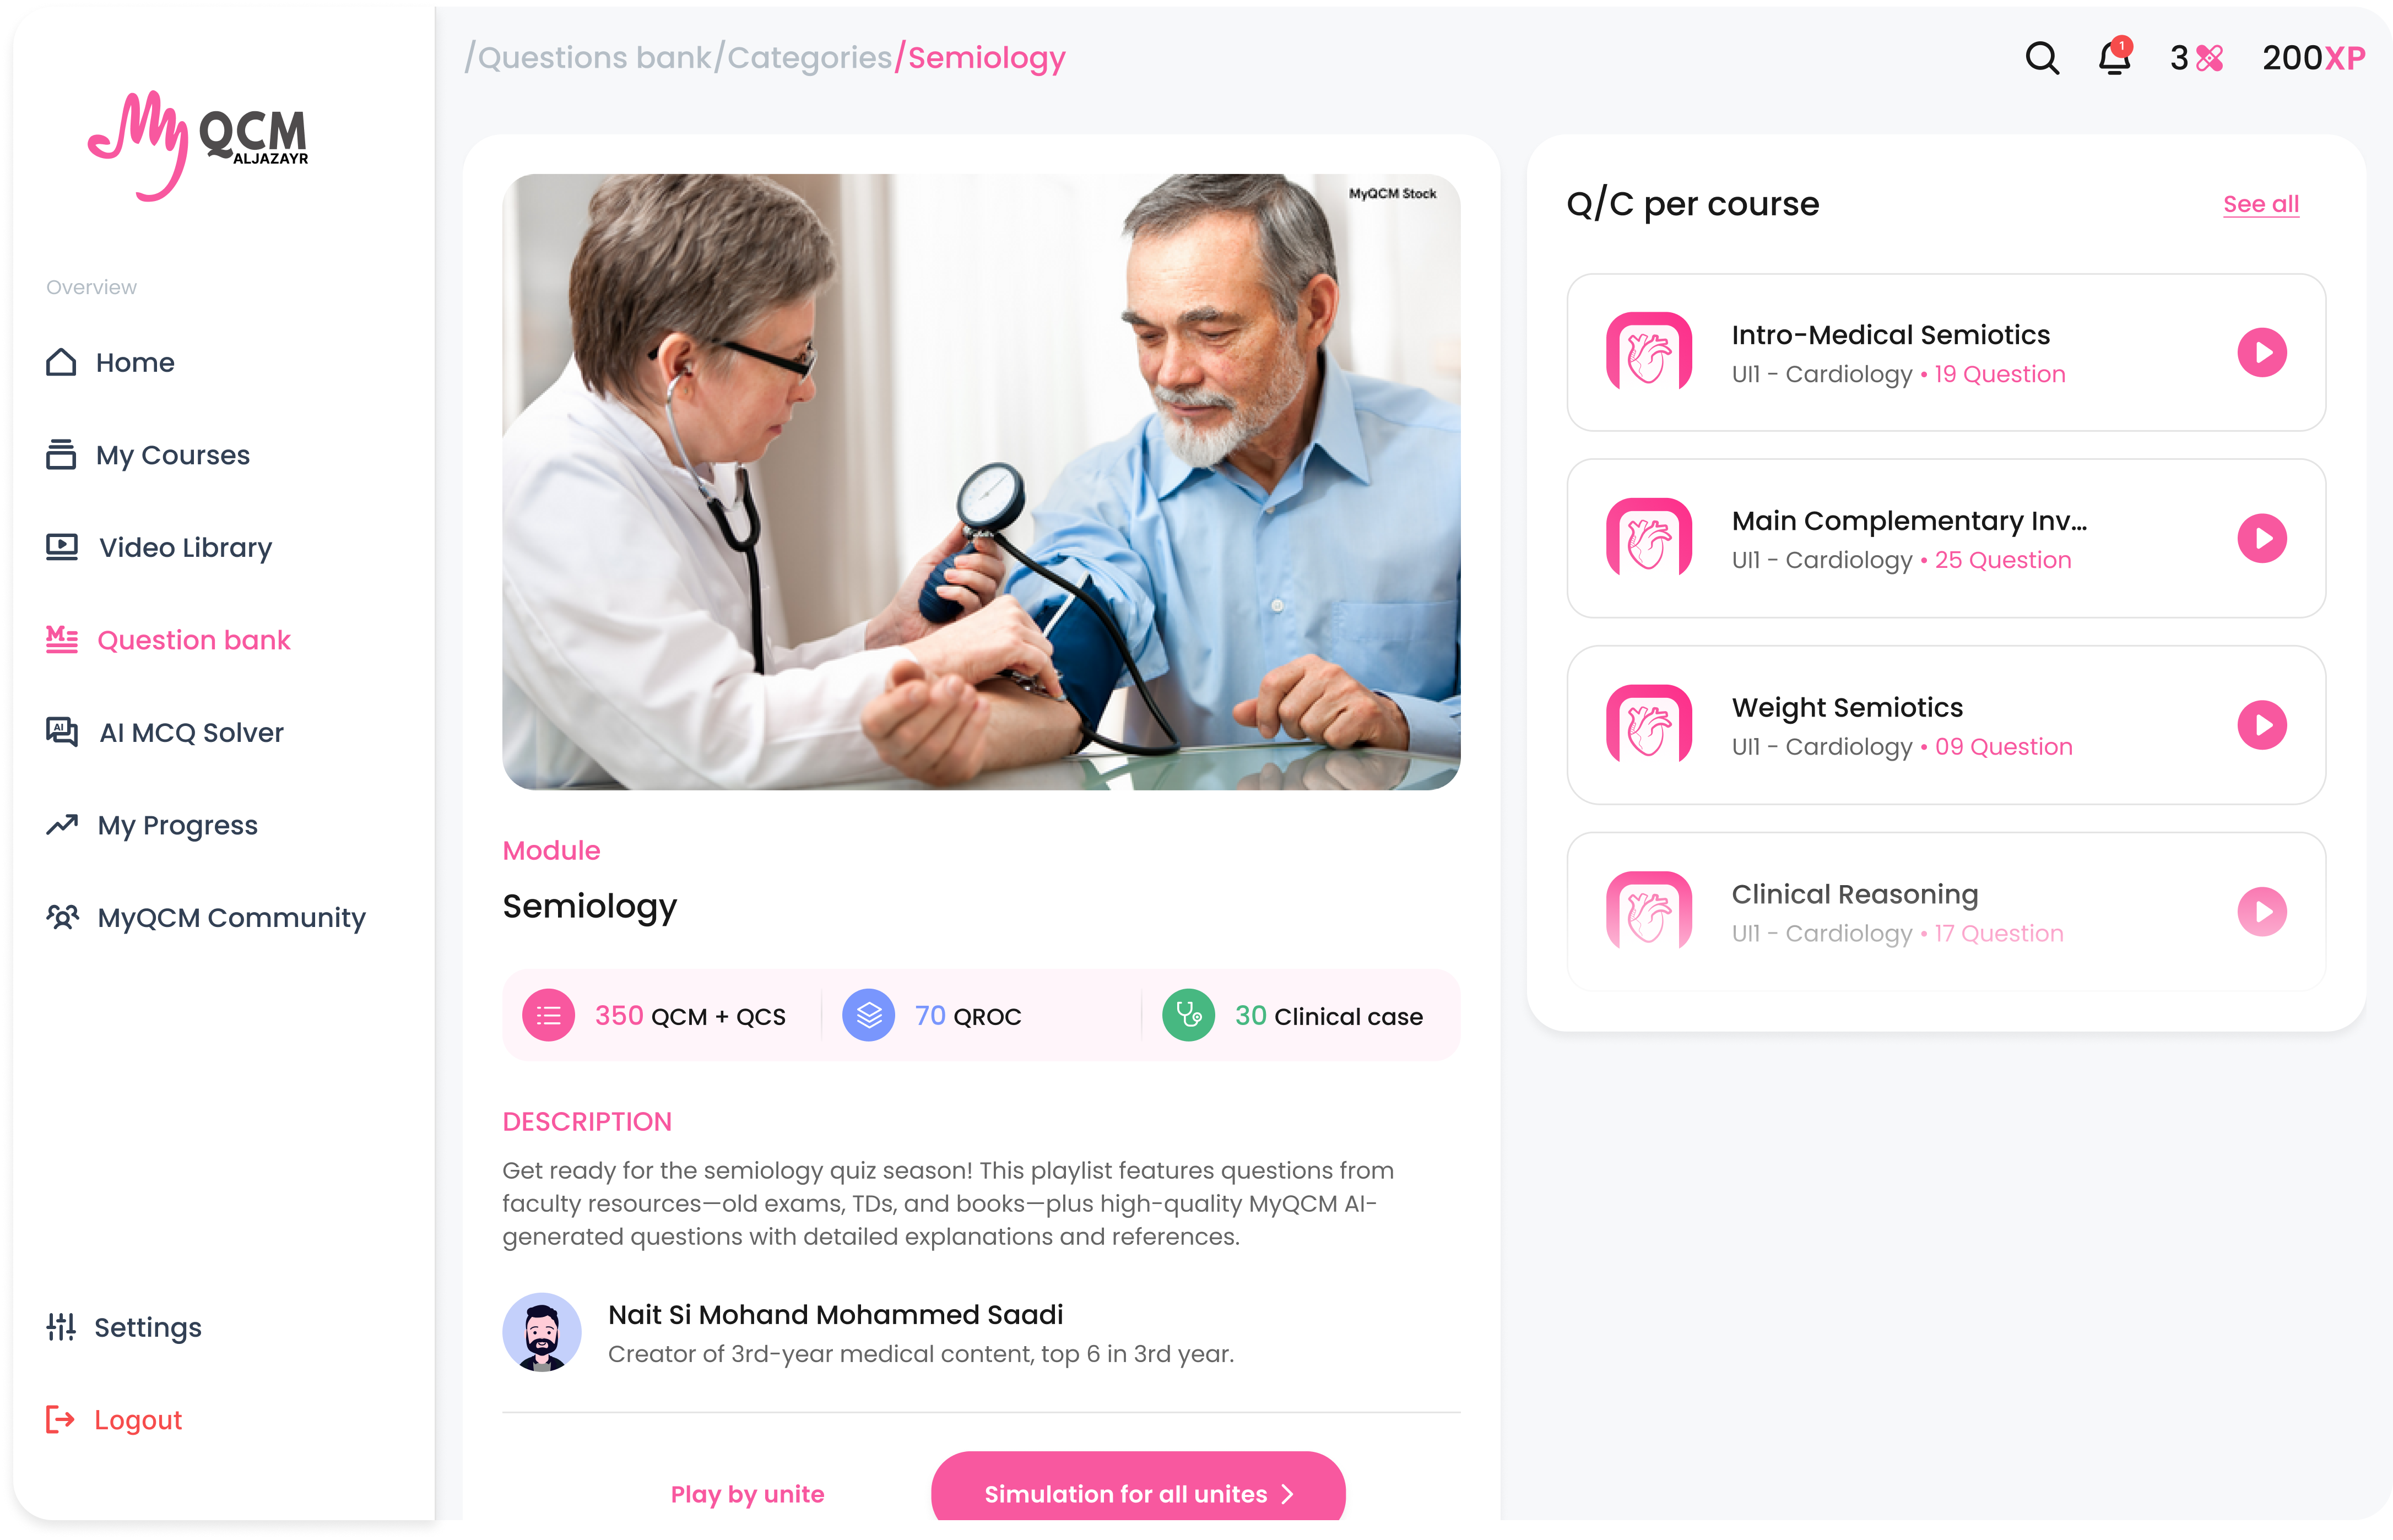This screenshot has height=1540, width=2393.
Task: Play the Main Complementary Inv... course
Action: (2261, 538)
